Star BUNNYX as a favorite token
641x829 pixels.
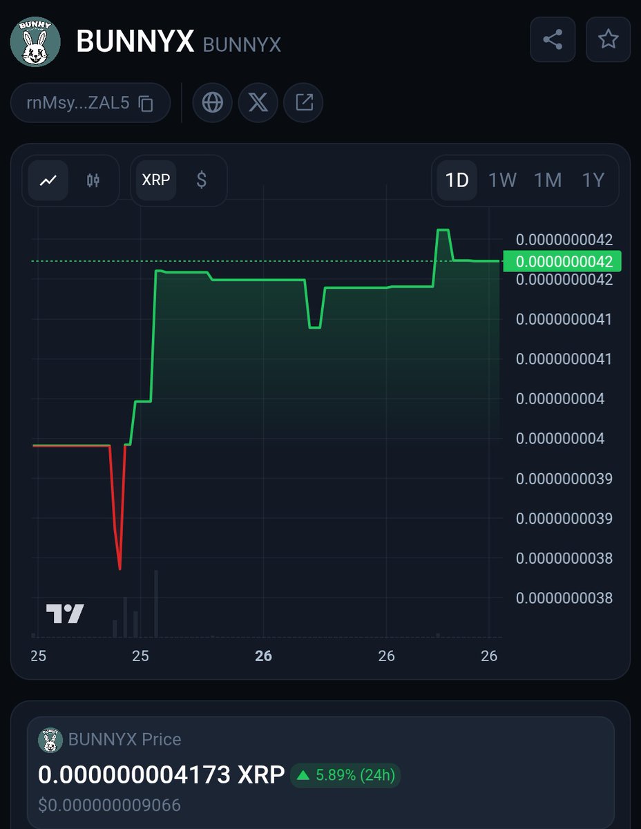coord(609,39)
